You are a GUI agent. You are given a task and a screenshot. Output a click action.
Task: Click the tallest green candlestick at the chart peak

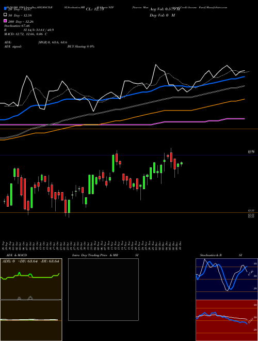[x=113, y=163]
